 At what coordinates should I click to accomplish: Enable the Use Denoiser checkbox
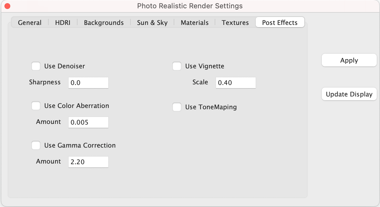pos(36,66)
